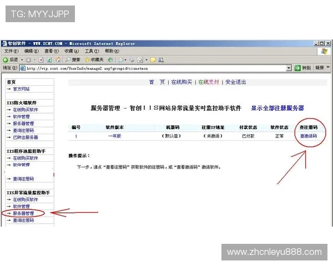333x266 pixels.
Task: Open the Forward button history dropdown arrow
Action: (x=34, y=60)
